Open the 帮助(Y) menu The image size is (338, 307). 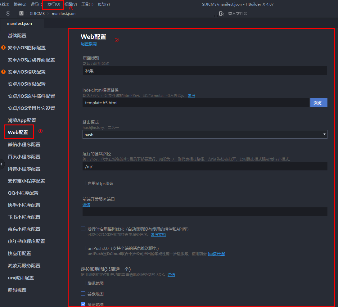(x=104, y=4)
